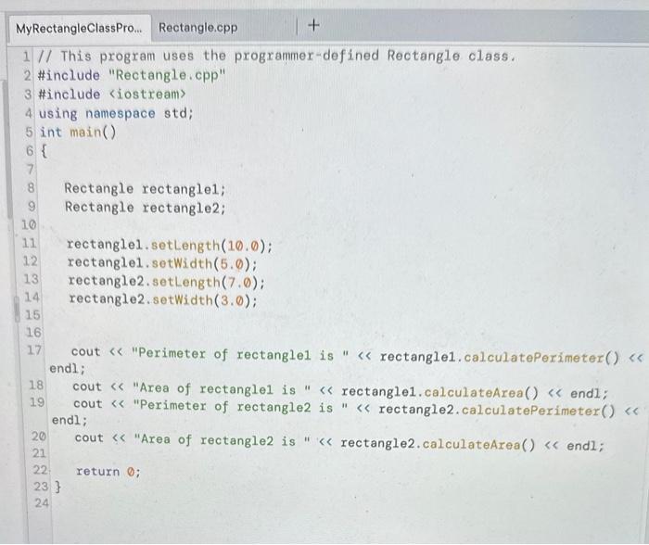Click the wrapped endl; under line 17
Viewport: 649px width, 545px height.
[x=68, y=368]
